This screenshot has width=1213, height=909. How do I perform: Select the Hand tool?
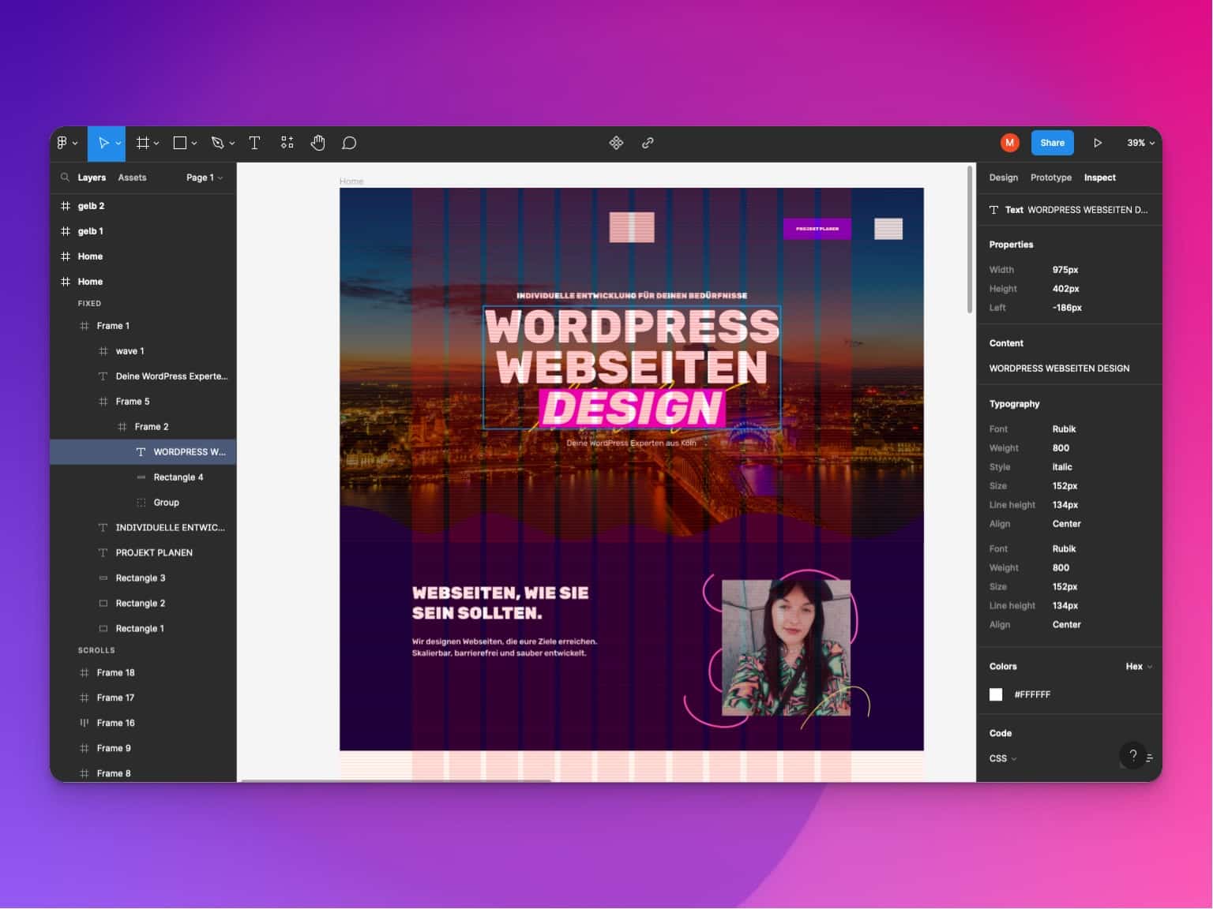[317, 143]
